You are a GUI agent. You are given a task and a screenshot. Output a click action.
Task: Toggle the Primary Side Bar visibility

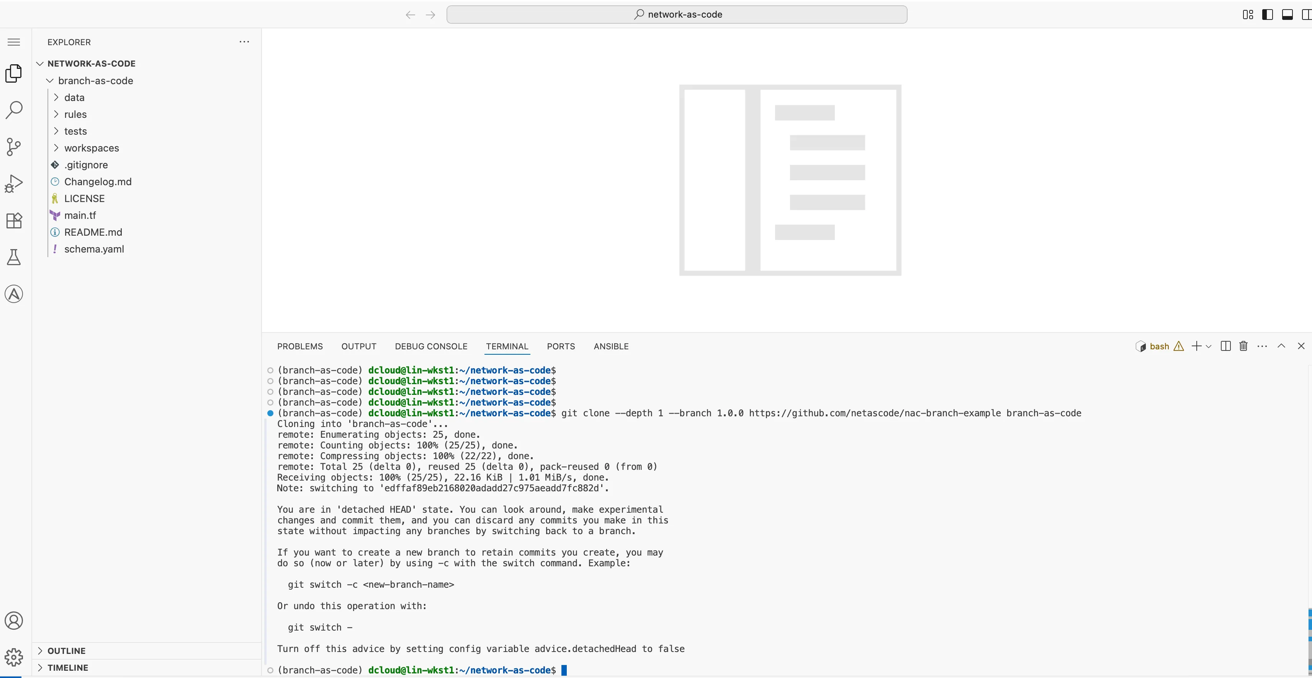click(1267, 14)
